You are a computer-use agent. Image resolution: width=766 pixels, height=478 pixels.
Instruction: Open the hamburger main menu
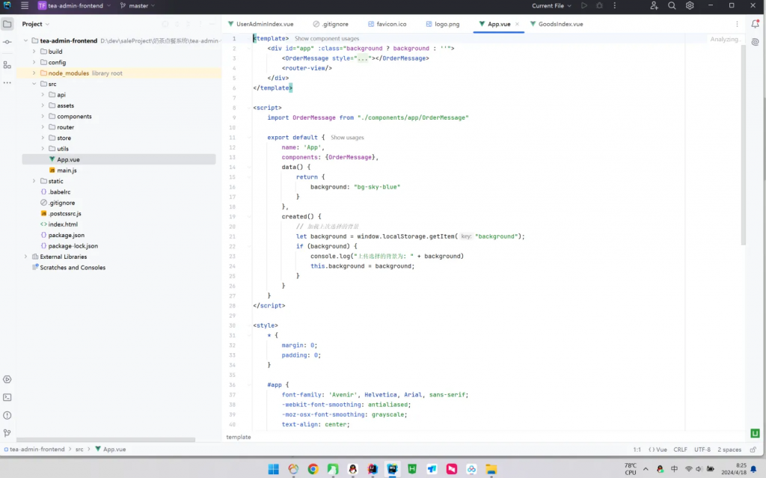point(25,6)
